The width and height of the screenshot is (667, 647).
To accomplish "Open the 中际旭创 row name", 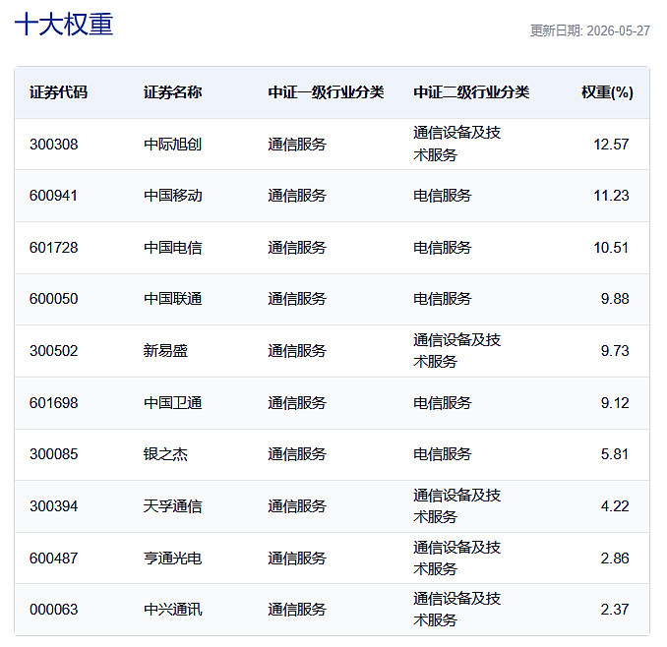I will point(173,145).
